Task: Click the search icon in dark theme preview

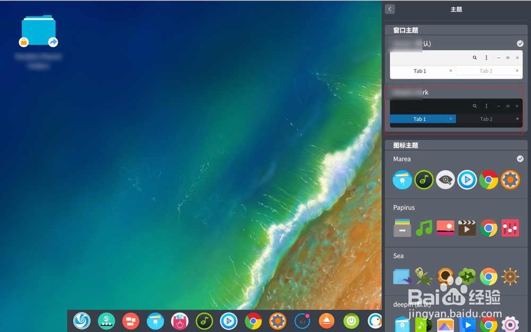Action: pyautogui.click(x=475, y=106)
